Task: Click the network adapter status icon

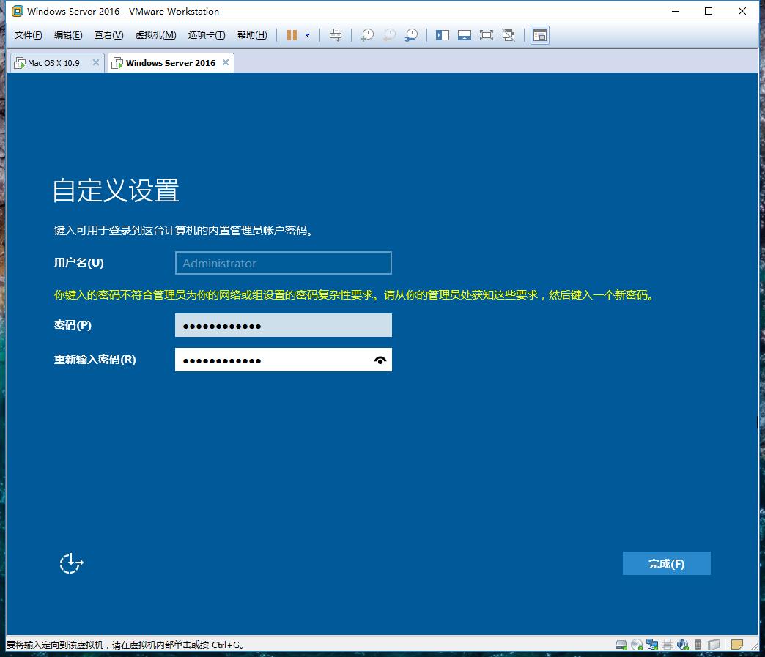Action: pyautogui.click(x=652, y=645)
